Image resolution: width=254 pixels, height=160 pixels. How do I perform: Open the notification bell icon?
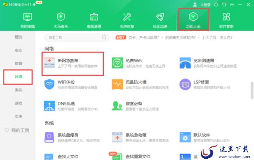(216, 5)
